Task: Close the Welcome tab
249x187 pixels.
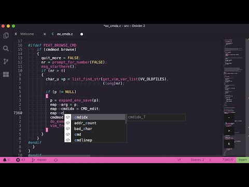Action: (45, 34)
